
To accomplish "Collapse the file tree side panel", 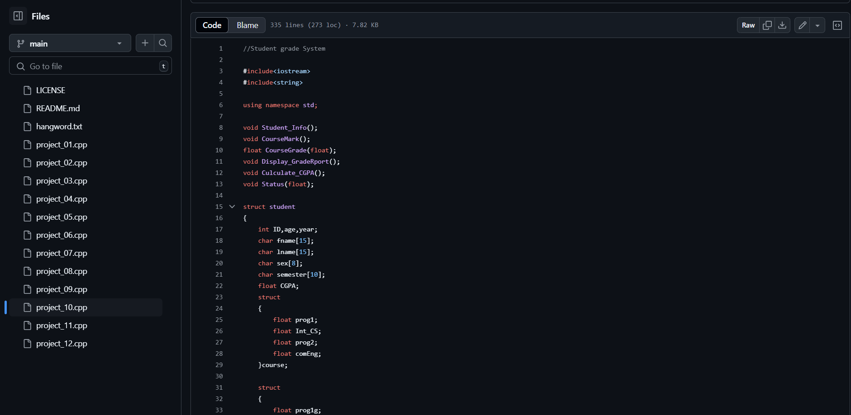I will click(18, 16).
